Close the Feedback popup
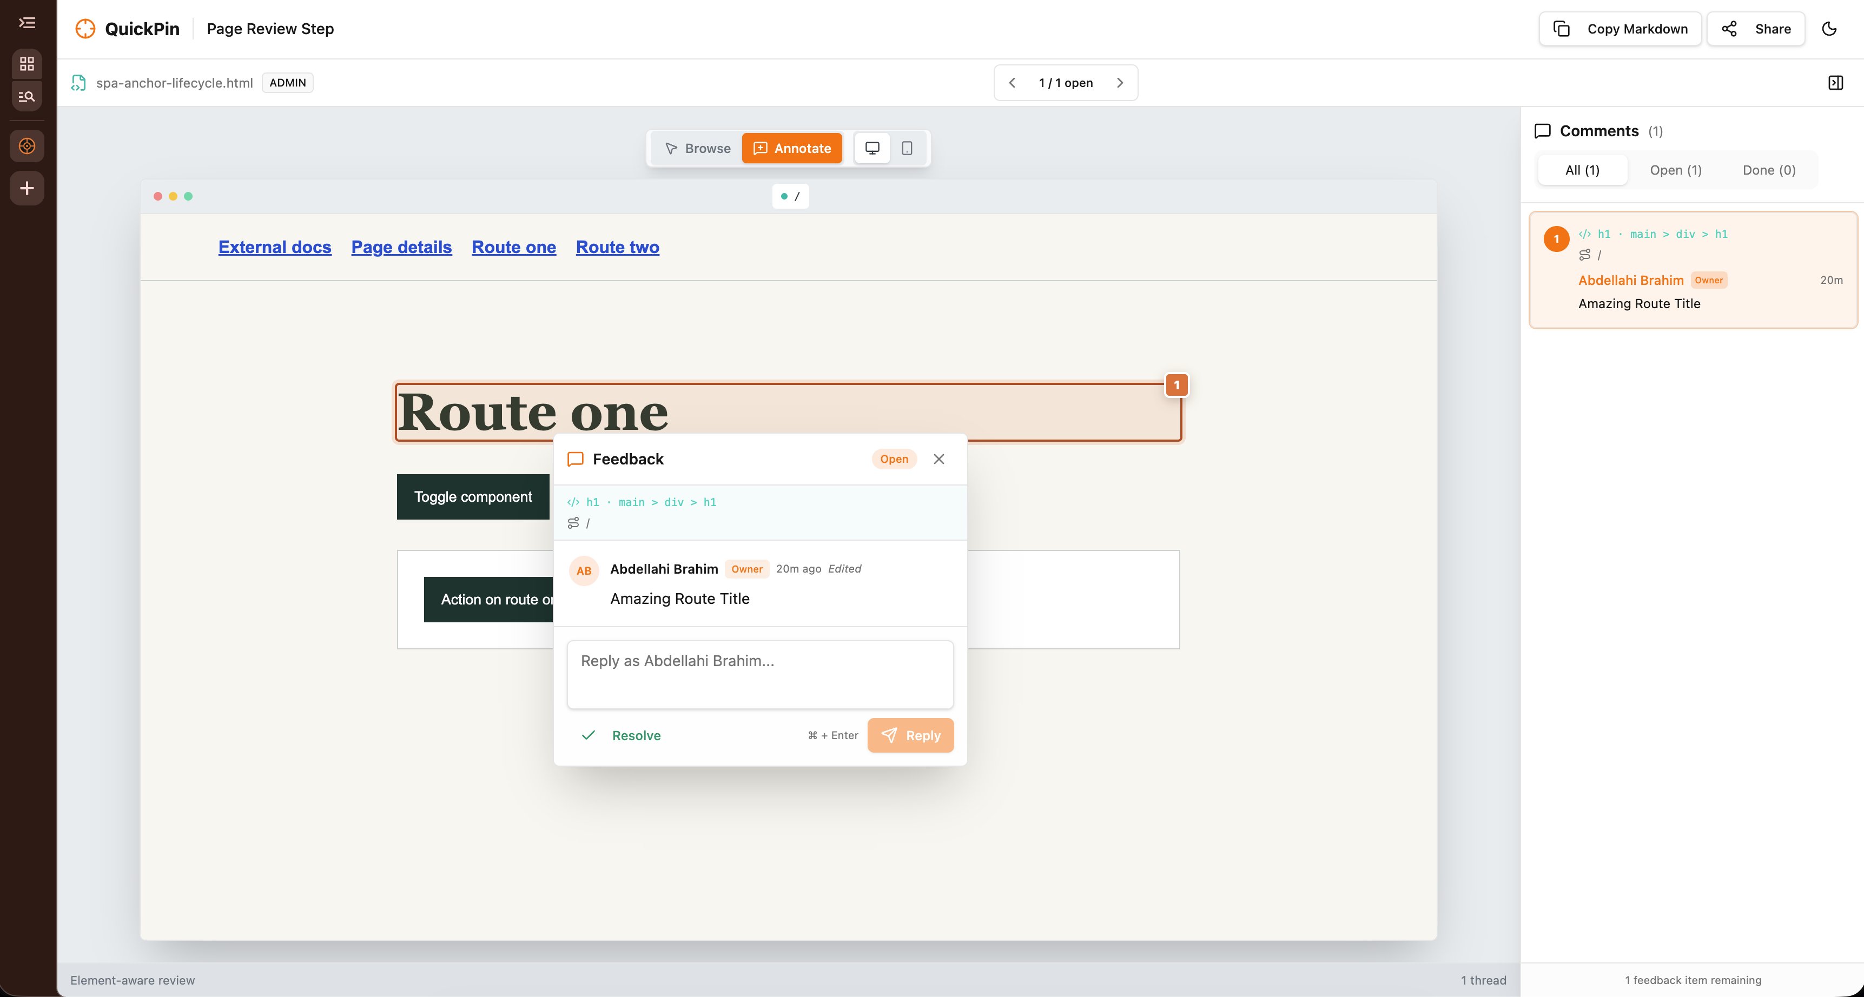 pyautogui.click(x=939, y=460)
